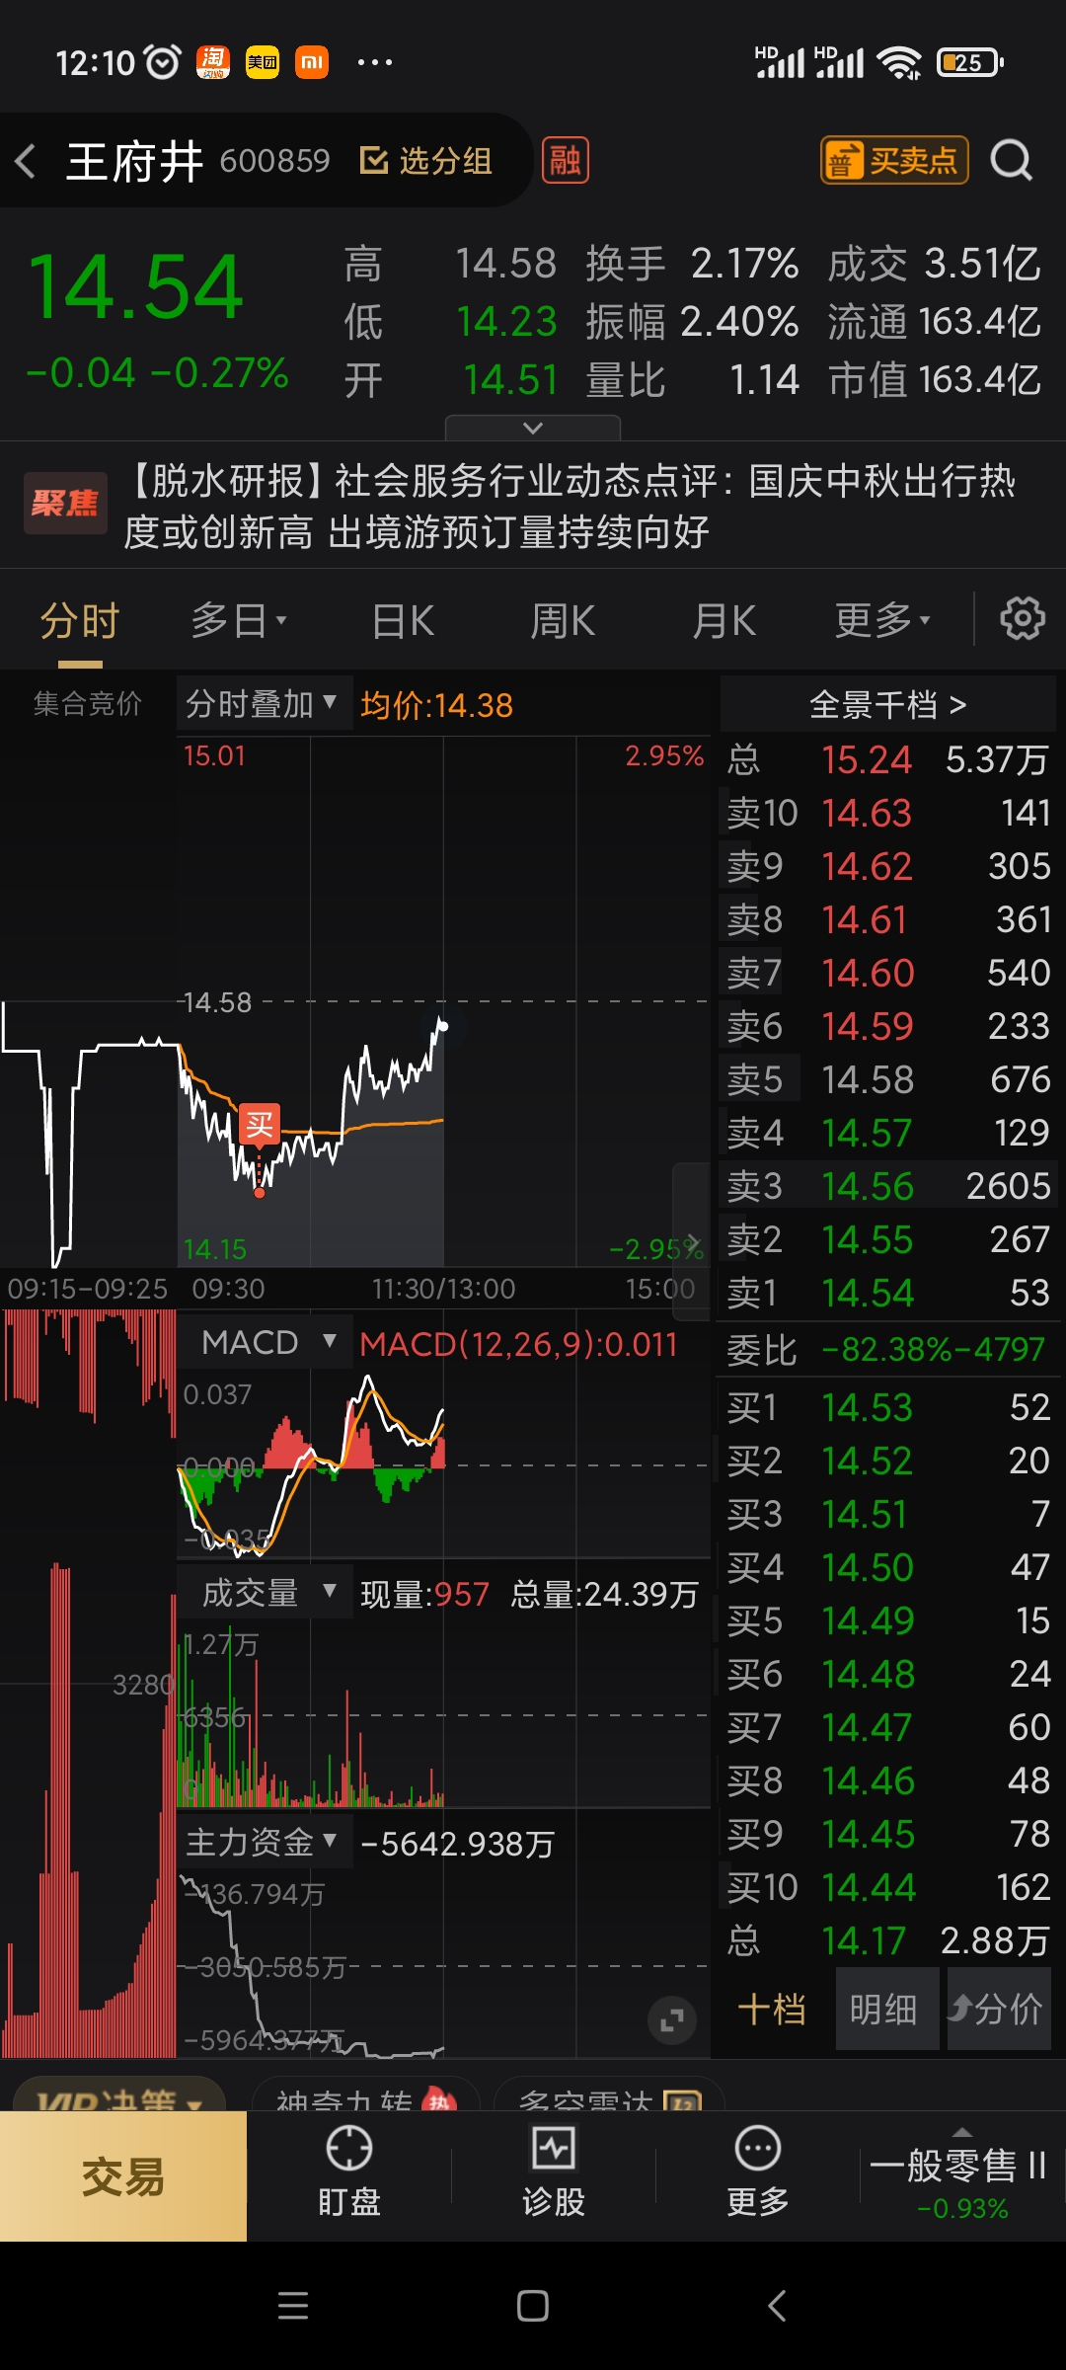Expand quote details with down chevron
The height and width of the screenshot is (2370, 1066).
coord(533,428)
